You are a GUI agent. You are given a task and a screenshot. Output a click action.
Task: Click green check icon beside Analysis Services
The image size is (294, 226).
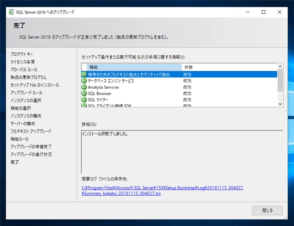click(x=84, y=87)
